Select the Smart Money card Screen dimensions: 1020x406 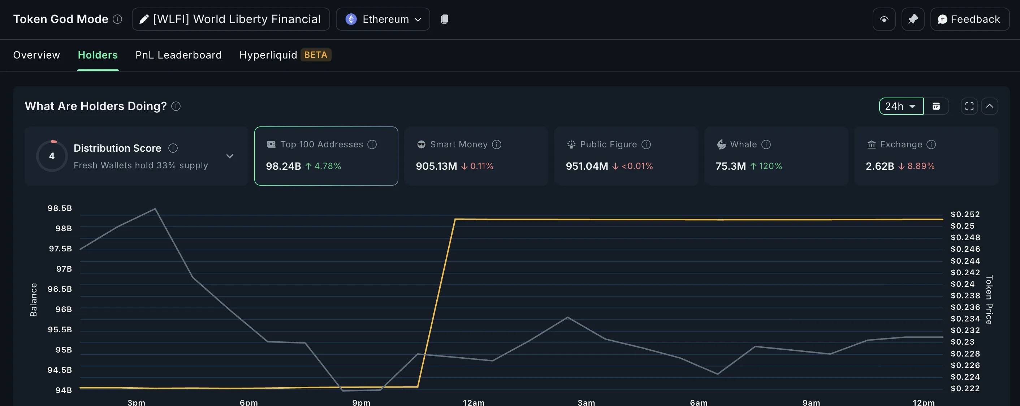[476, 156]
